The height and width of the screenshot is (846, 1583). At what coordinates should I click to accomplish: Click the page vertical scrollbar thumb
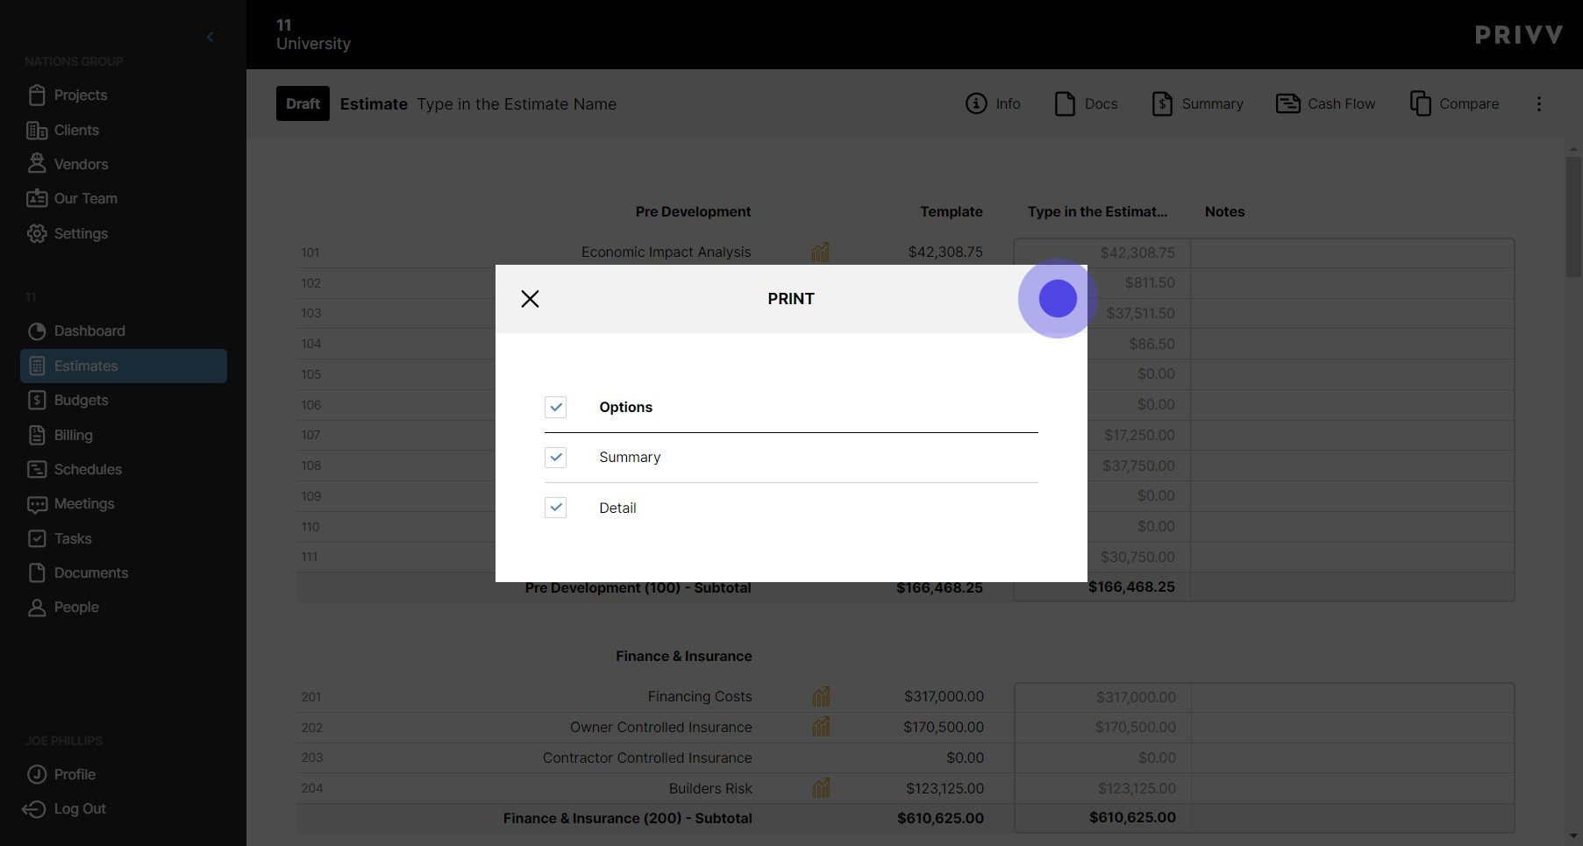1573,217
